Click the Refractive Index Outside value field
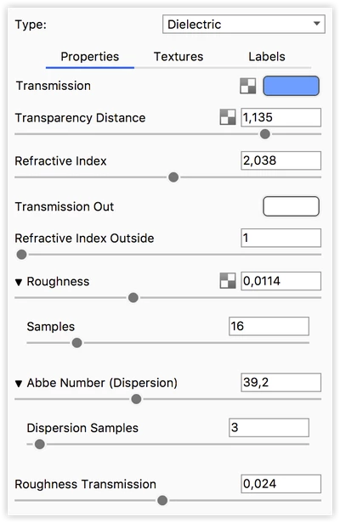The height and width of the screenshot is (523, 340). pos(280,238)
